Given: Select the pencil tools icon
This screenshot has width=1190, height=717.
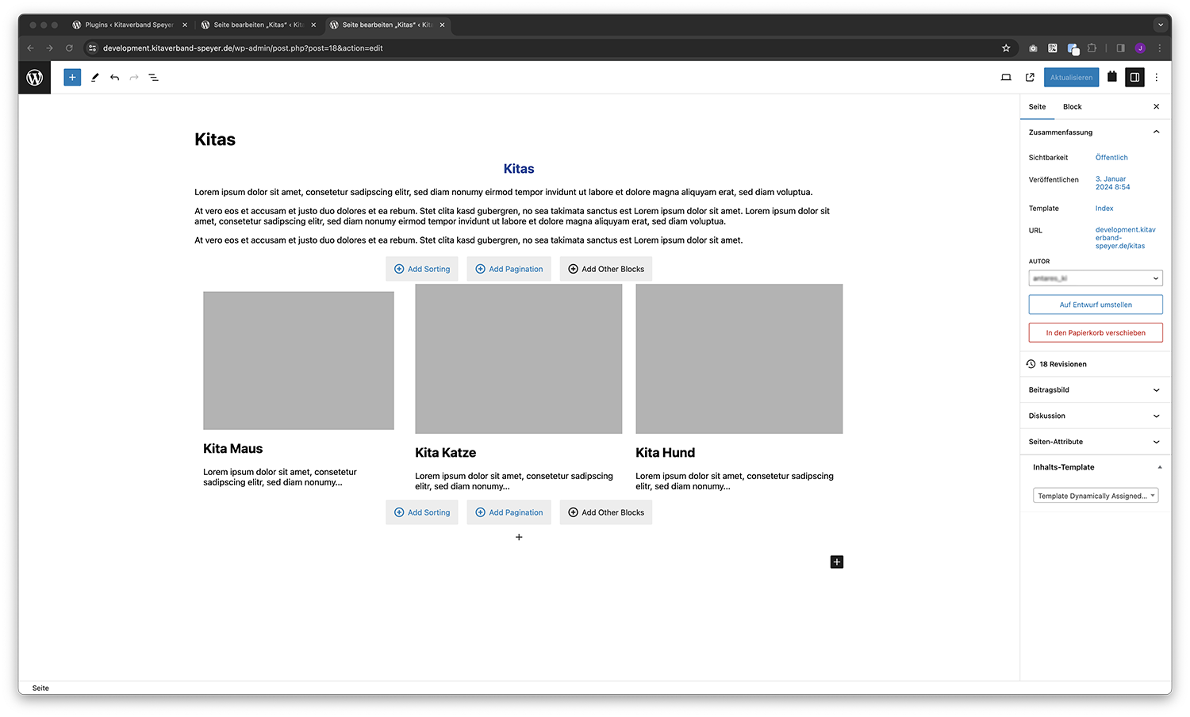Looking at the screenshot, I should tap(94, 78).
